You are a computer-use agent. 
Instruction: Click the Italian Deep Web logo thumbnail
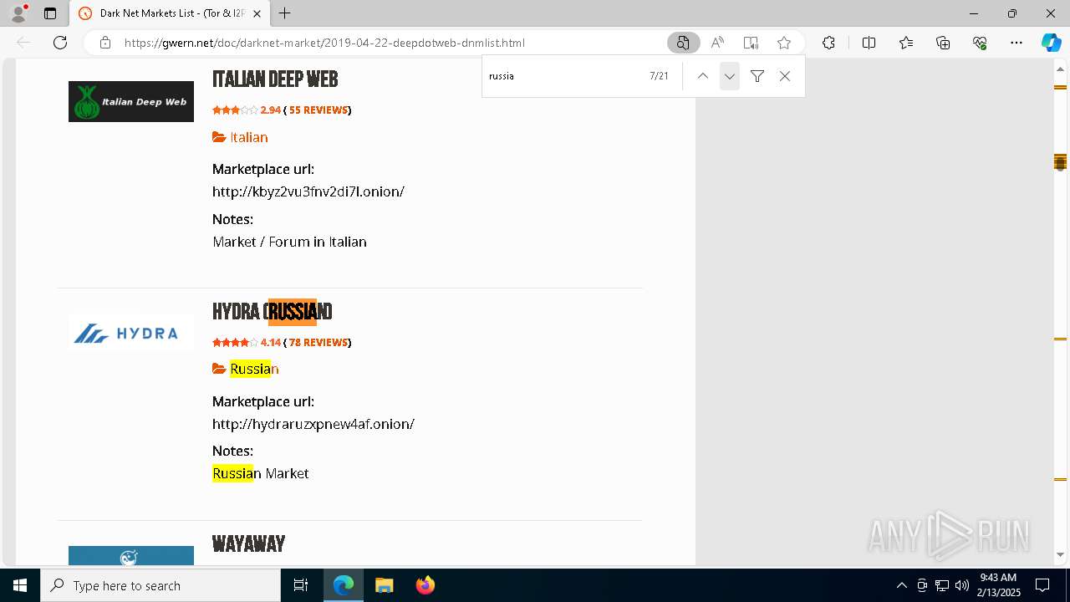[x=131, y=101]
